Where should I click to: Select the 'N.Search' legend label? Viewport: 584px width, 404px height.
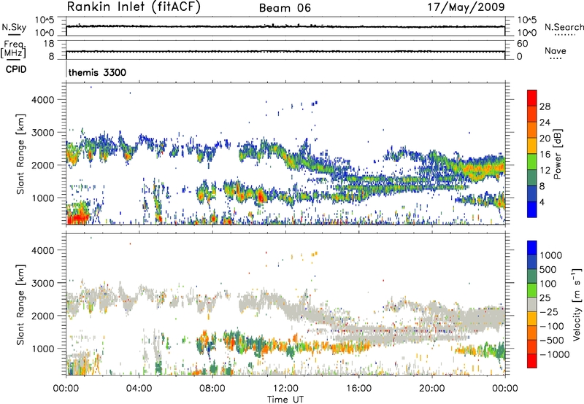click(564, 27)
